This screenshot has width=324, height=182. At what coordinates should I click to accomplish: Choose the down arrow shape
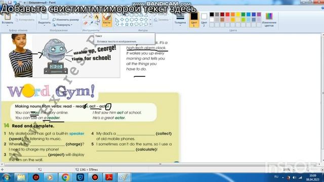pyautogui.click(x=117, y=24)
